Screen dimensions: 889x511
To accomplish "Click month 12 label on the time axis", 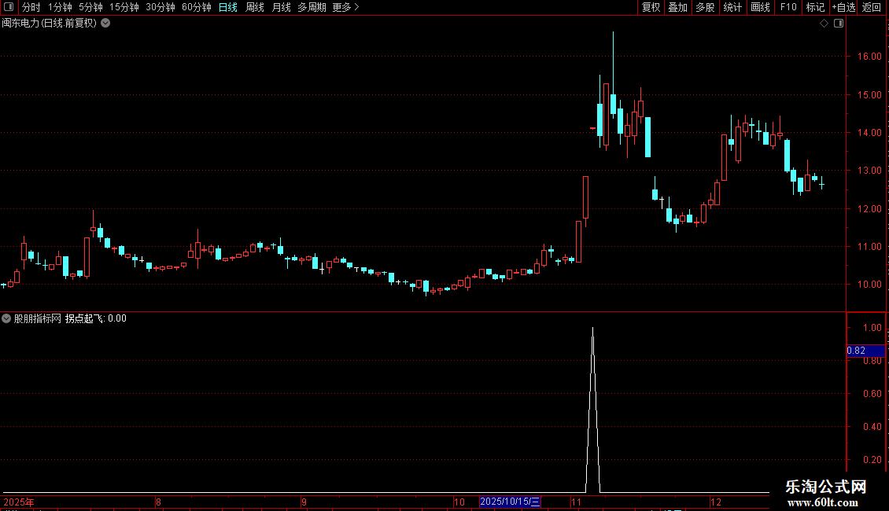I will pos(715,502).
